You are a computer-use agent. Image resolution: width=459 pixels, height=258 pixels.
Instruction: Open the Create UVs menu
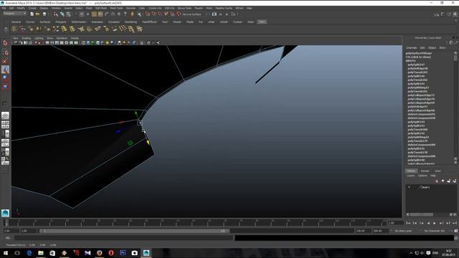[155, 8]
